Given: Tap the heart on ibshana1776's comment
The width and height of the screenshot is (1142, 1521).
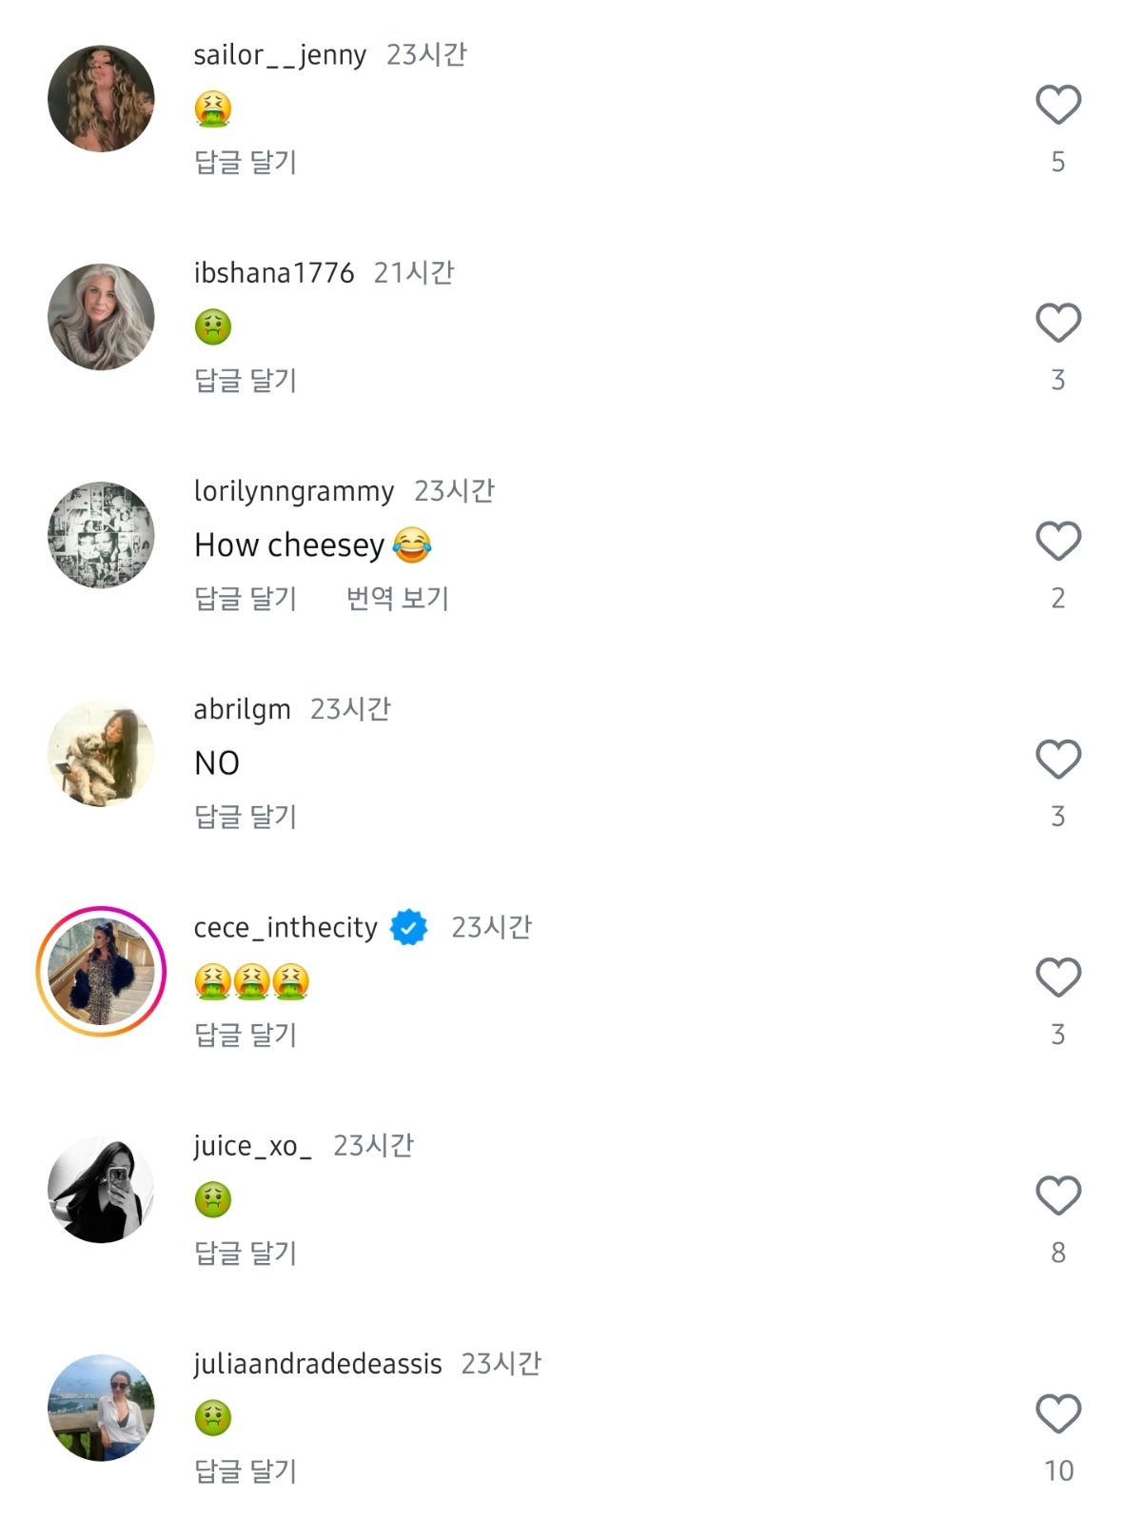Looking at the screenshot, I should click(1057, 323).
